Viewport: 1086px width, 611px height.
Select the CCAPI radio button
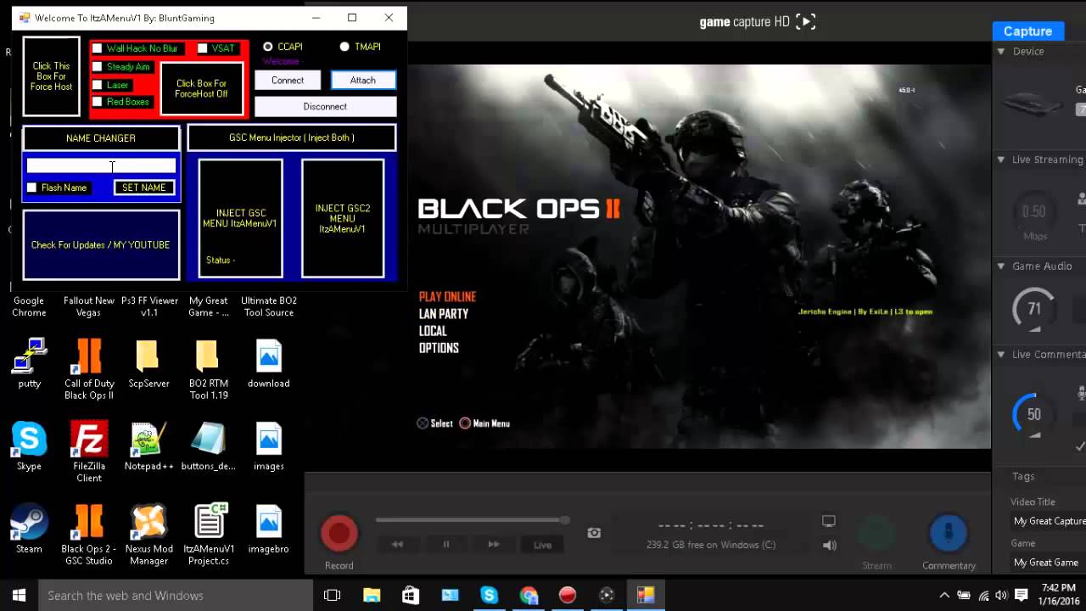(268, 47)
